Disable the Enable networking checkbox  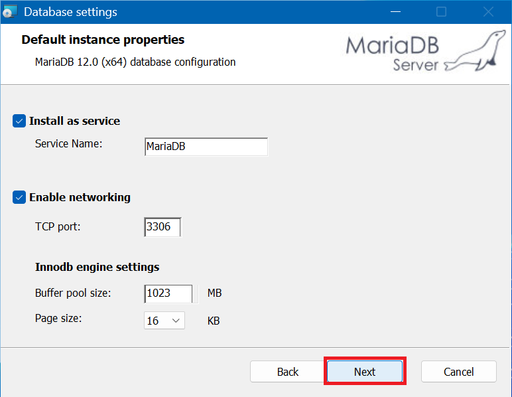tap(19, 198)
